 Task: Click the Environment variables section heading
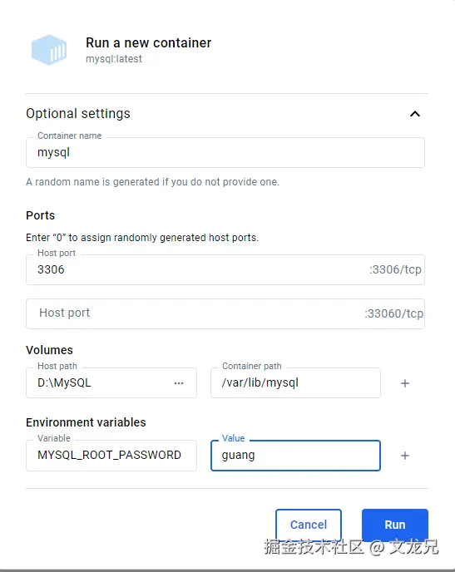86,422
